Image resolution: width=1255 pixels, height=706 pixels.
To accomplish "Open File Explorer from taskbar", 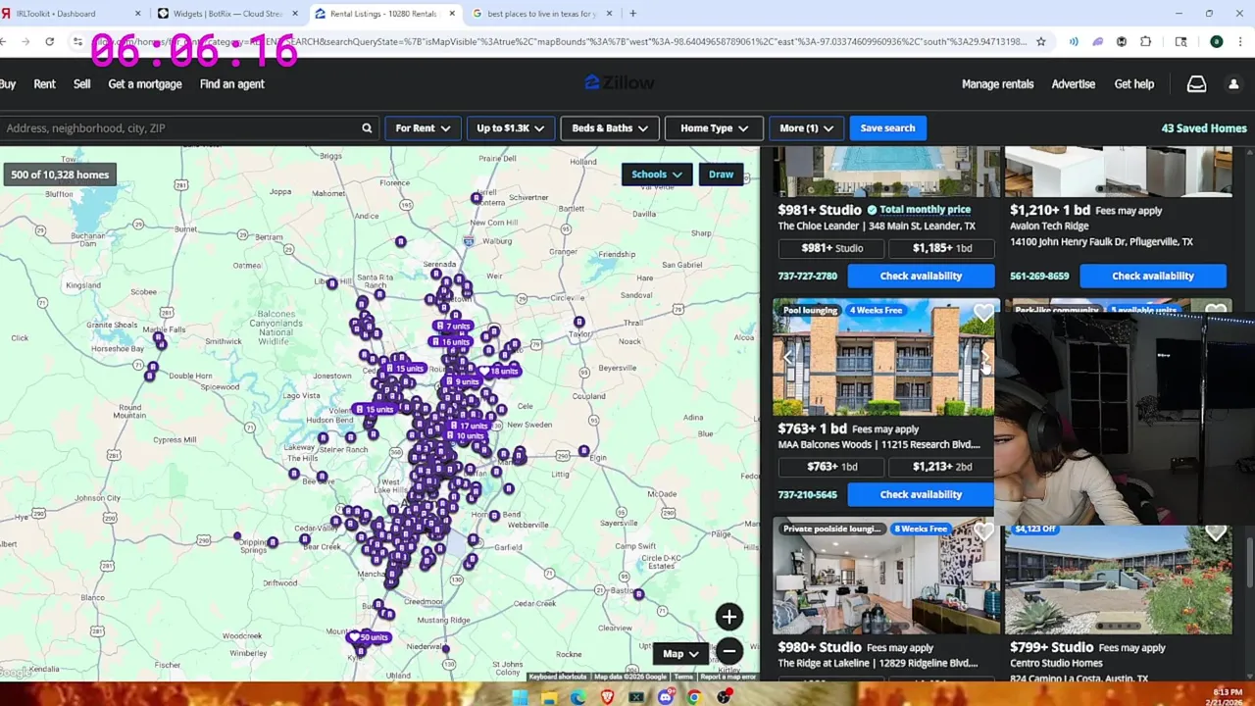I will coord(548,697).
